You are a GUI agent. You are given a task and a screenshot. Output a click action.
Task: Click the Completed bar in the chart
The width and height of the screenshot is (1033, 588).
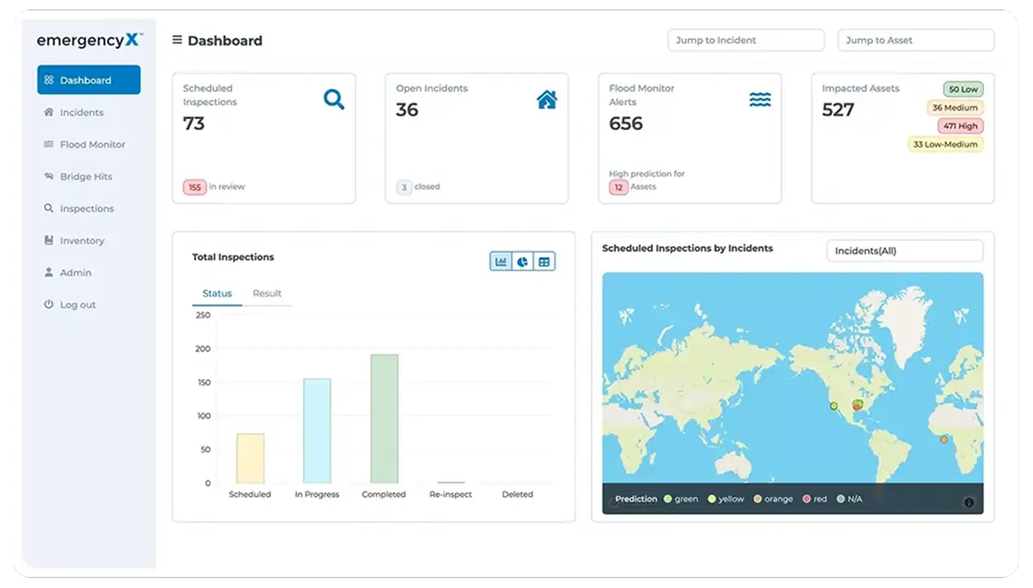[x=384, y=419]
